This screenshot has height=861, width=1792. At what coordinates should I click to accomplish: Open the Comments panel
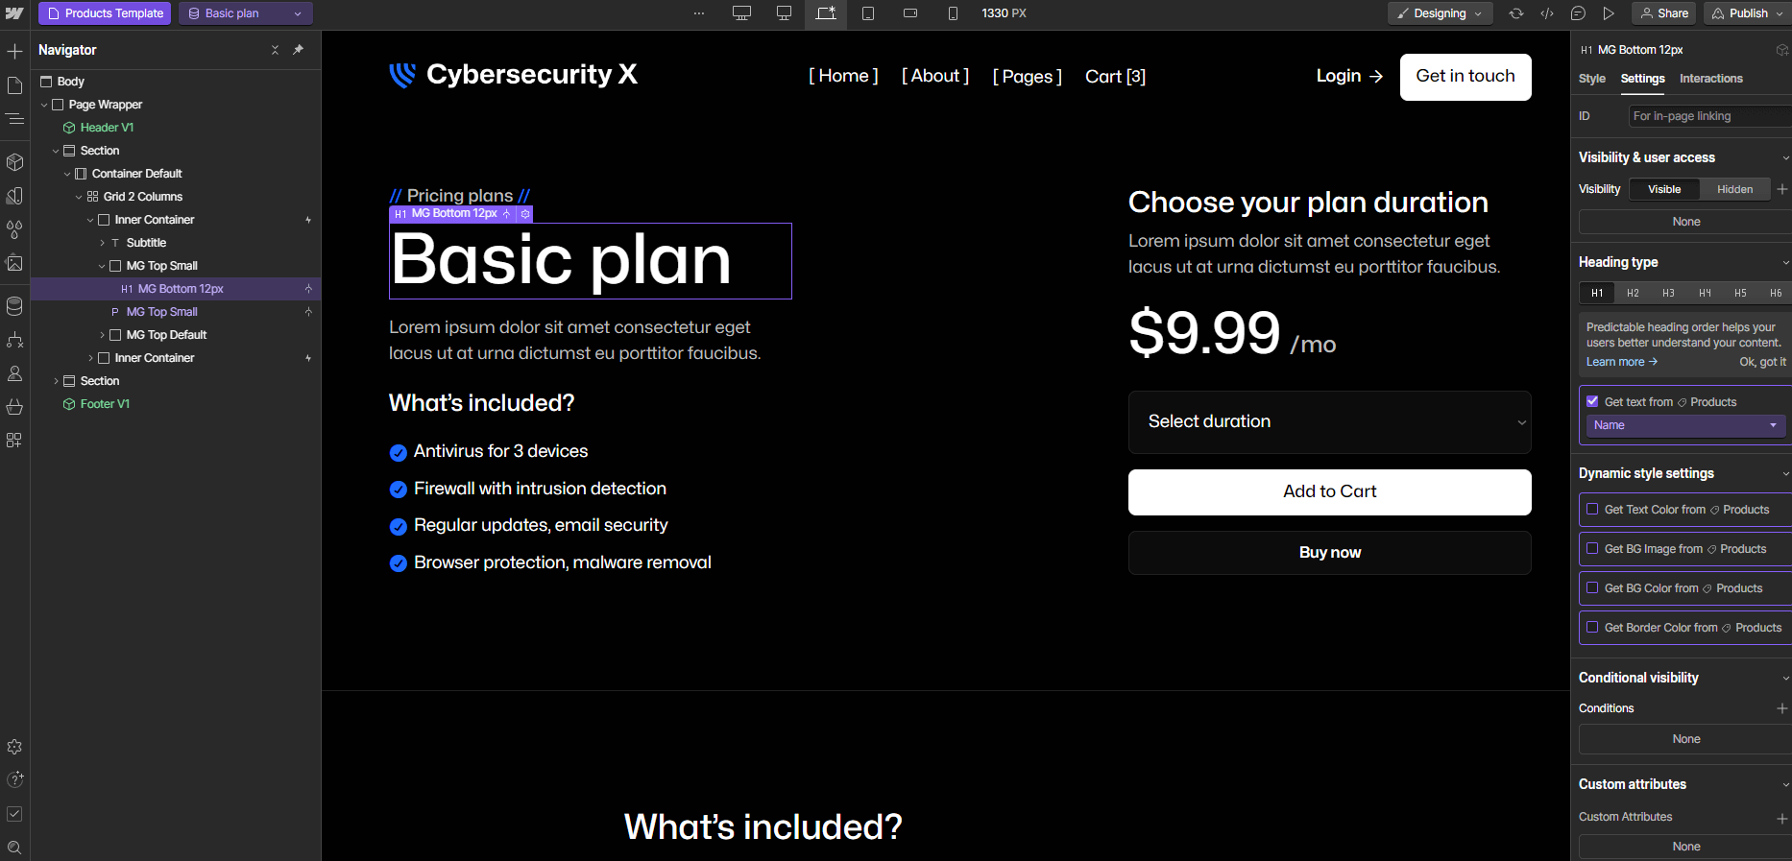(1578, 13)
